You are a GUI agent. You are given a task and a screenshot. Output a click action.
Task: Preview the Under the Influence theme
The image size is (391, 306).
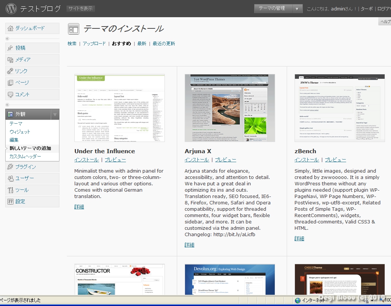(115, 160)
